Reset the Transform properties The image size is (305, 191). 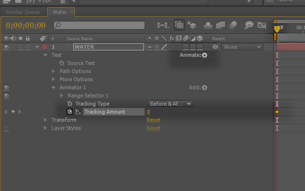[x=153, y=120]
